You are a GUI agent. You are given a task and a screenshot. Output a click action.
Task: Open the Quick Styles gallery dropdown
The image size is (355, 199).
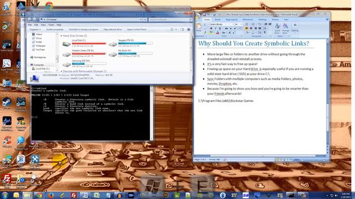click(x=277, y=29)
